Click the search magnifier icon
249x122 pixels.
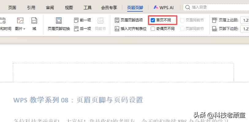188,7
